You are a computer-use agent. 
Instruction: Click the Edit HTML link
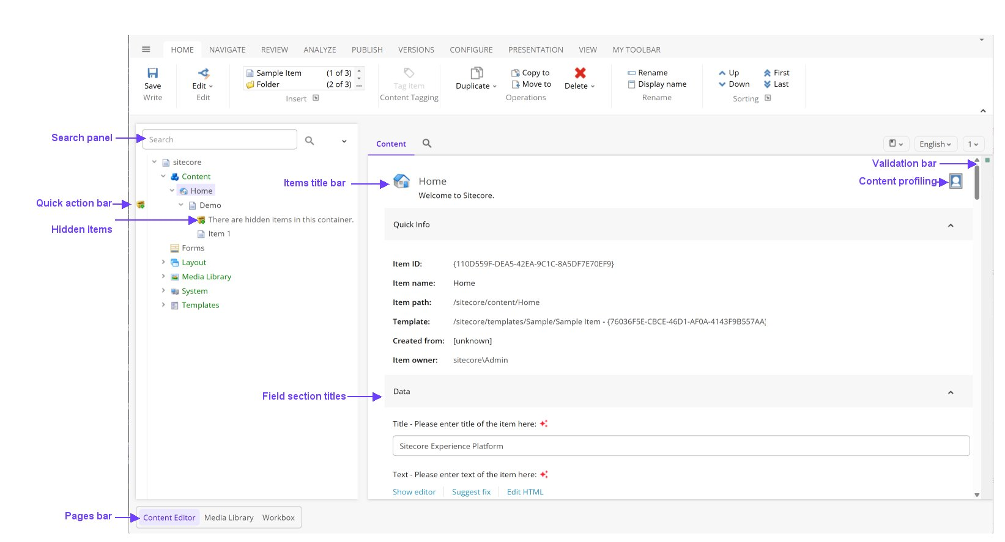[x=525, y=492]
